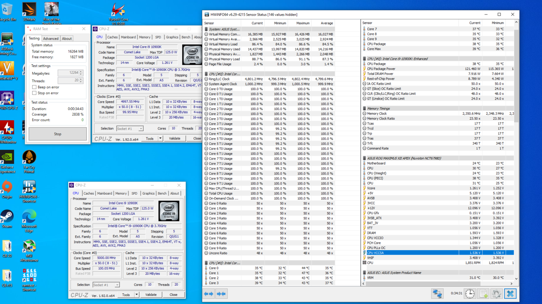
Task: Click Tools button in 5000.00 MHz CPU-Z window
Action: pyautogui.click(x=126, y=295)
